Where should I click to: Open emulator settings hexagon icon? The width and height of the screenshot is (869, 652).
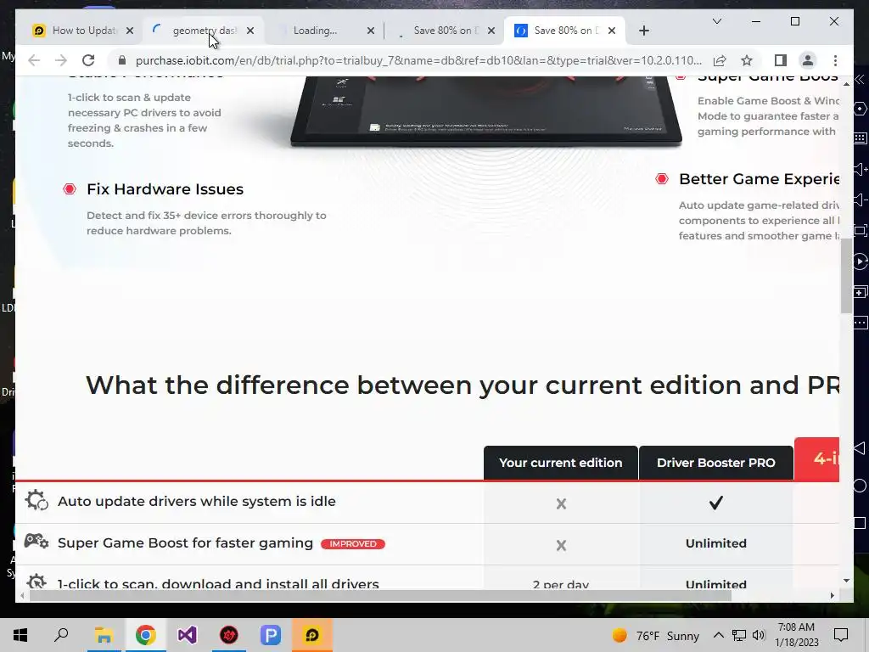860,109
